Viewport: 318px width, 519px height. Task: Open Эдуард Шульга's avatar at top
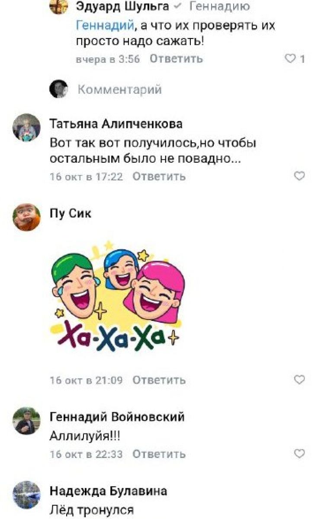coord(59,6)
